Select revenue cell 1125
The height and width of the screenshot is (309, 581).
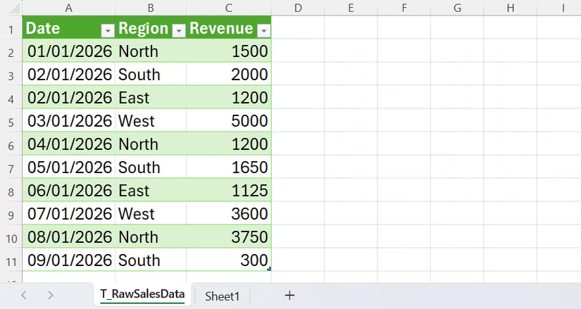229,190
